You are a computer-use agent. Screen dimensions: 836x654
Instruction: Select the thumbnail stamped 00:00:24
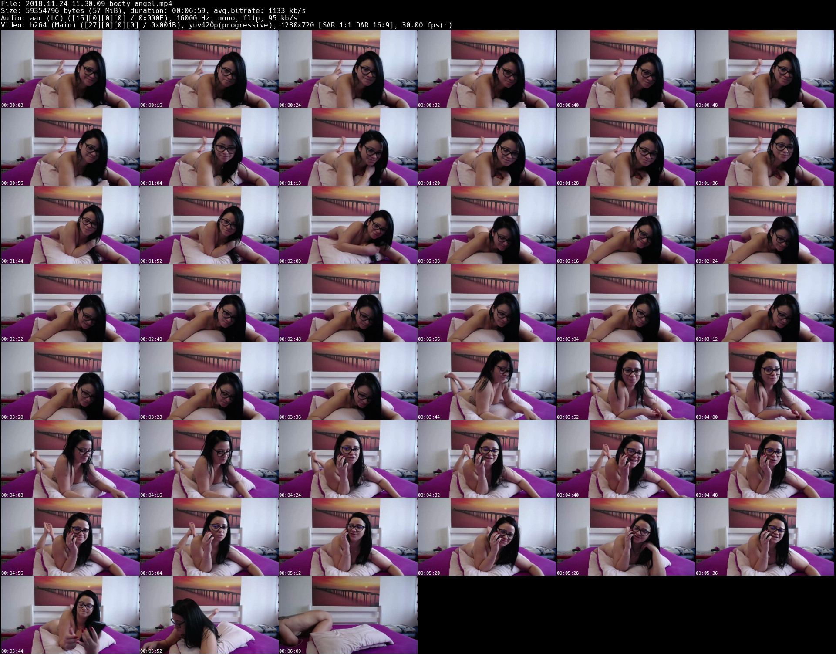pos(348,69)
